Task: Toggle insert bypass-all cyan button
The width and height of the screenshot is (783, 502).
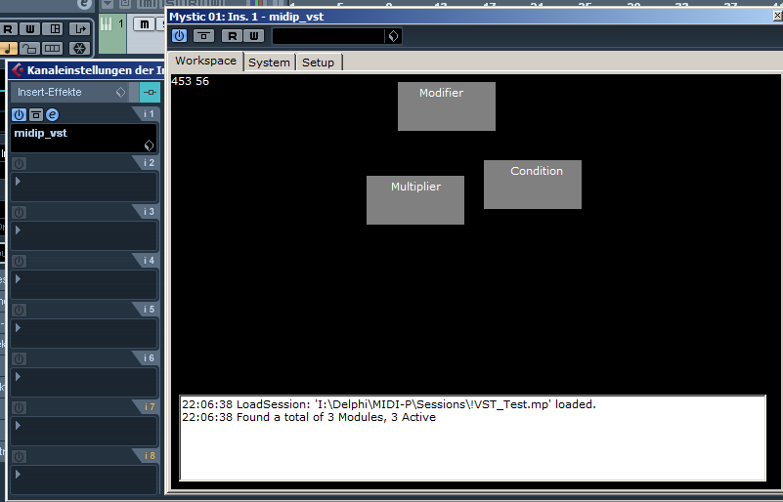Action: (150, 93)
